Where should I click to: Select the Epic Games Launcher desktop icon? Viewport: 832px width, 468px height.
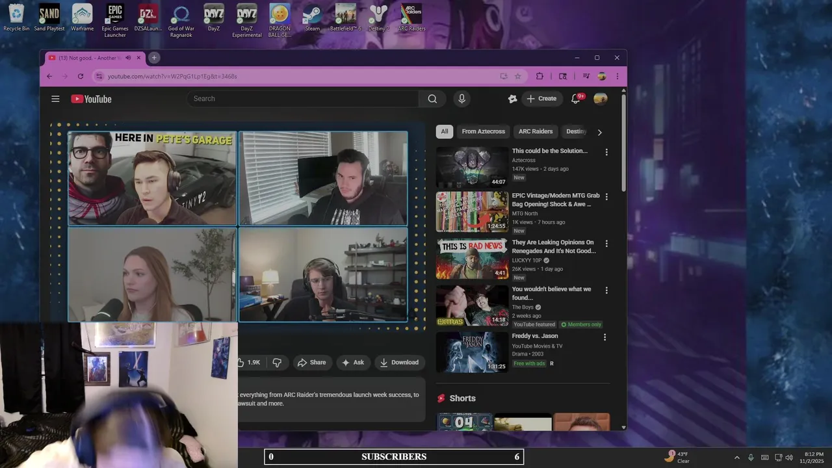(x=115, y=21)
